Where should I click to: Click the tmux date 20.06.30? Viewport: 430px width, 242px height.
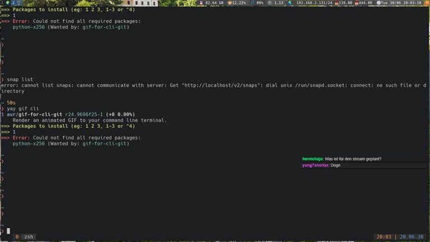point(412,237)
